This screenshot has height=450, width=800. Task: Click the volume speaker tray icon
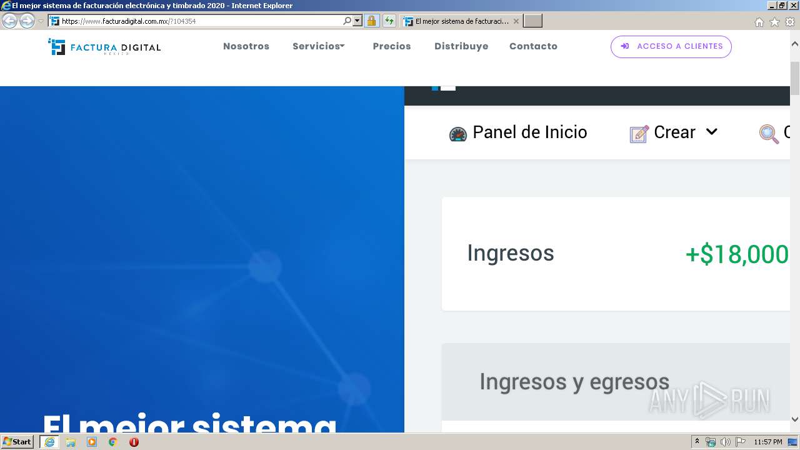[x=726, y=442]
